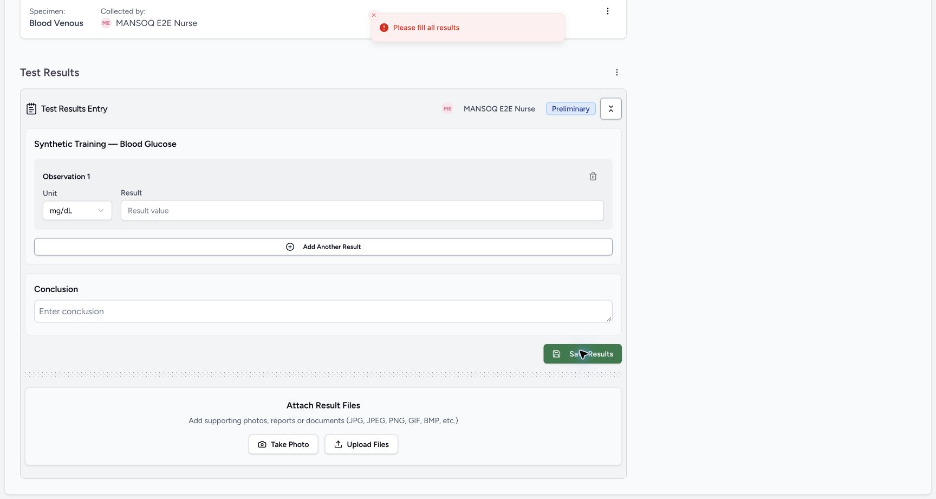Click the 'Blood Venous' specimen text
Screen dimensions: 936x499
coord(56,23)
